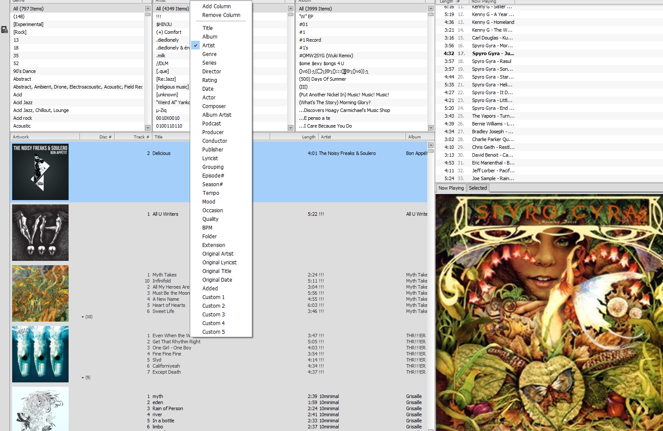Viewport: 663px width, 431px height.
Task: Sort tracklist by the Length column header
Action: coord(294,137)
